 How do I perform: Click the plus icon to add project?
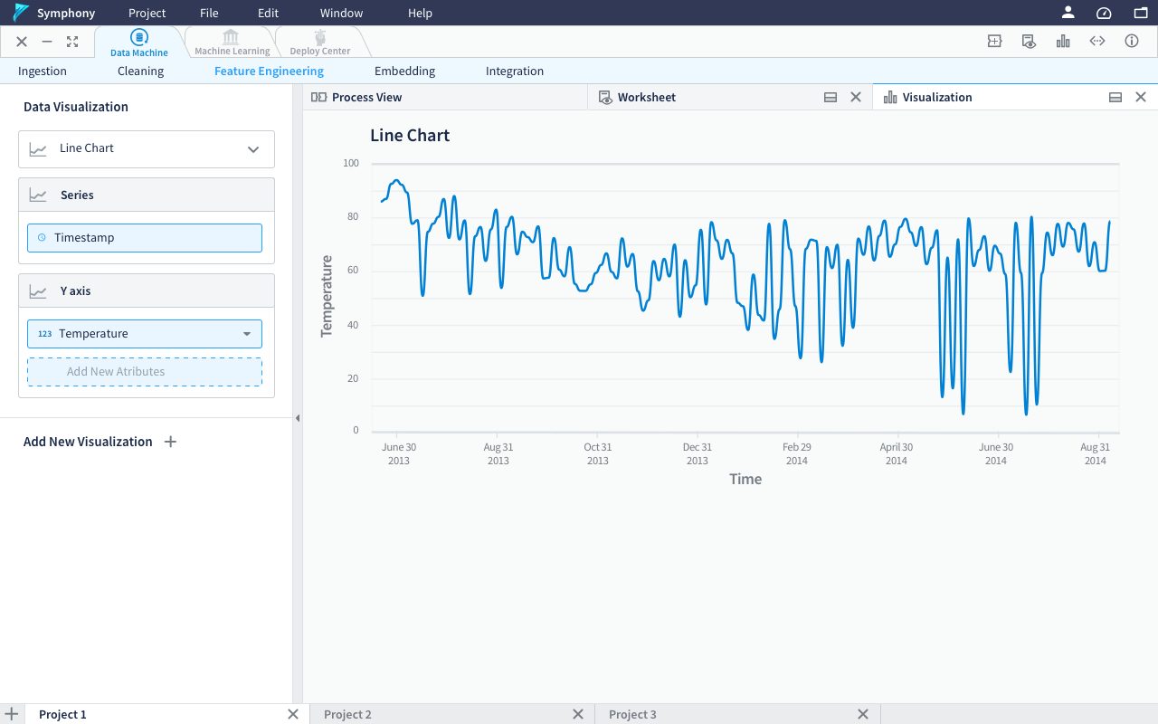coord(12,714)
